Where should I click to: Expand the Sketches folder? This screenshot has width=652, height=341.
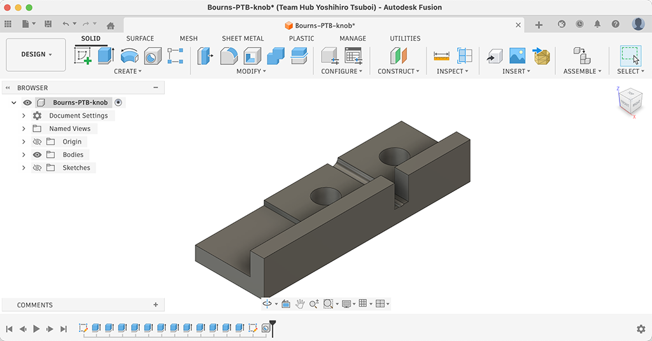point(24,168)
